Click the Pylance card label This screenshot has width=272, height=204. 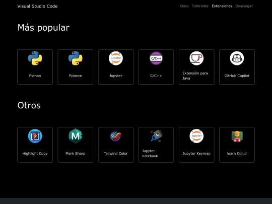coord(76,76)
